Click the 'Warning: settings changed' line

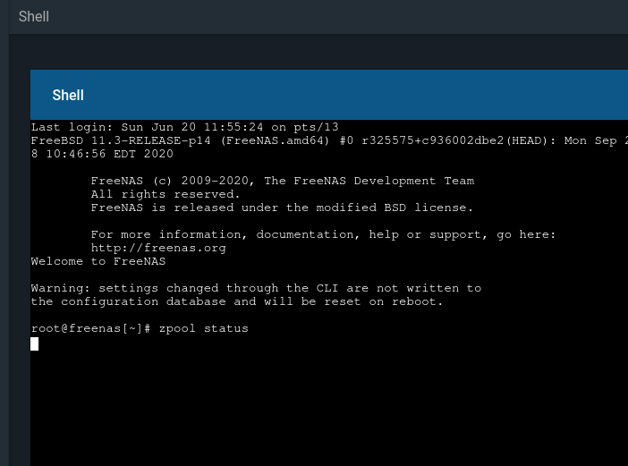tap(256, 288)
